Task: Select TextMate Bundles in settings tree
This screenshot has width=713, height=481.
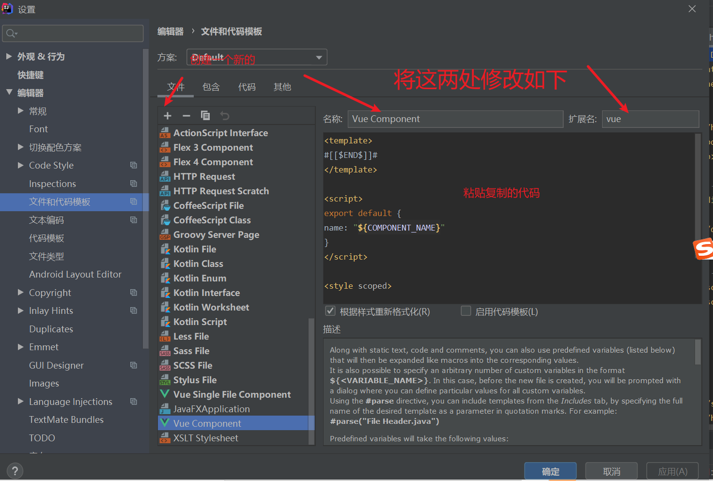Action: click(x=66, y=419)
